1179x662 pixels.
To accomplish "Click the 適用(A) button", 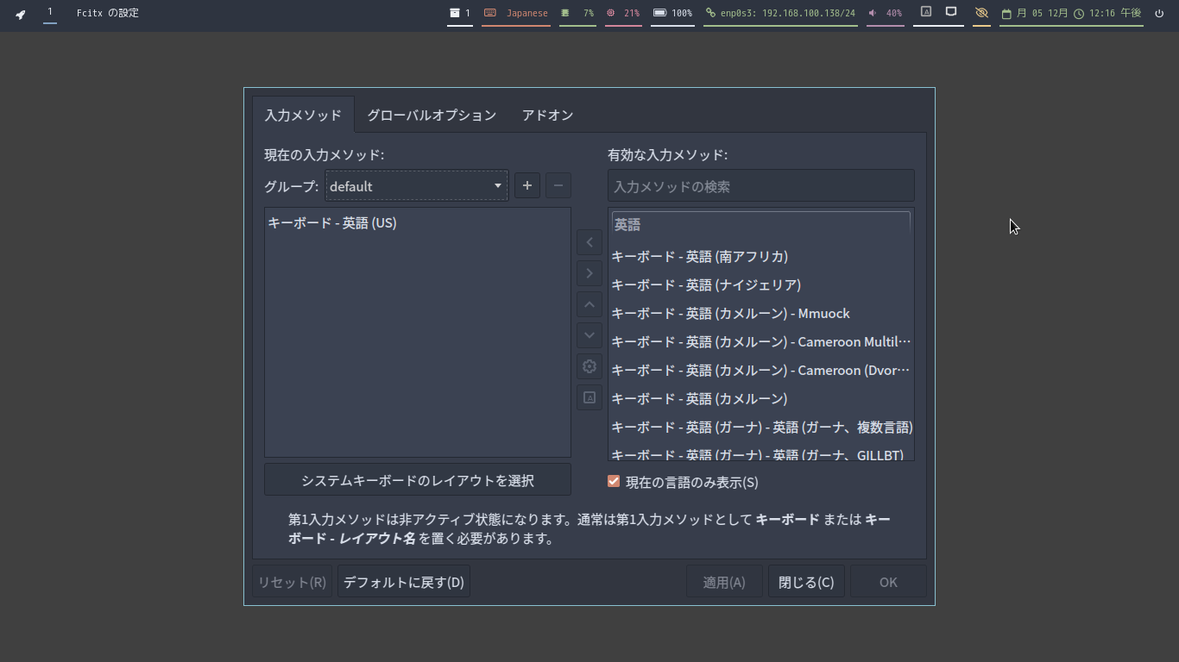I will point(724,582).
